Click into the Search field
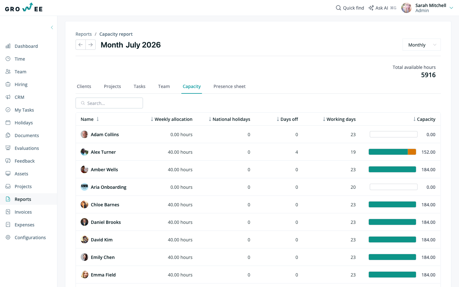The width and height of the screenshot is (459, 287). tap(109, 103)
